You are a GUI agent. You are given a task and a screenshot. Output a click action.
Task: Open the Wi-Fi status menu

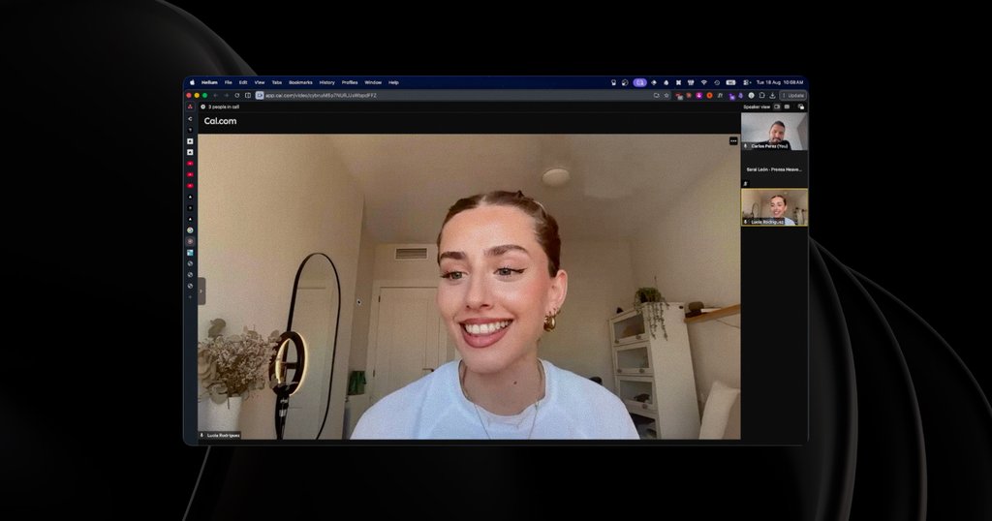click(x=703, y=82)
